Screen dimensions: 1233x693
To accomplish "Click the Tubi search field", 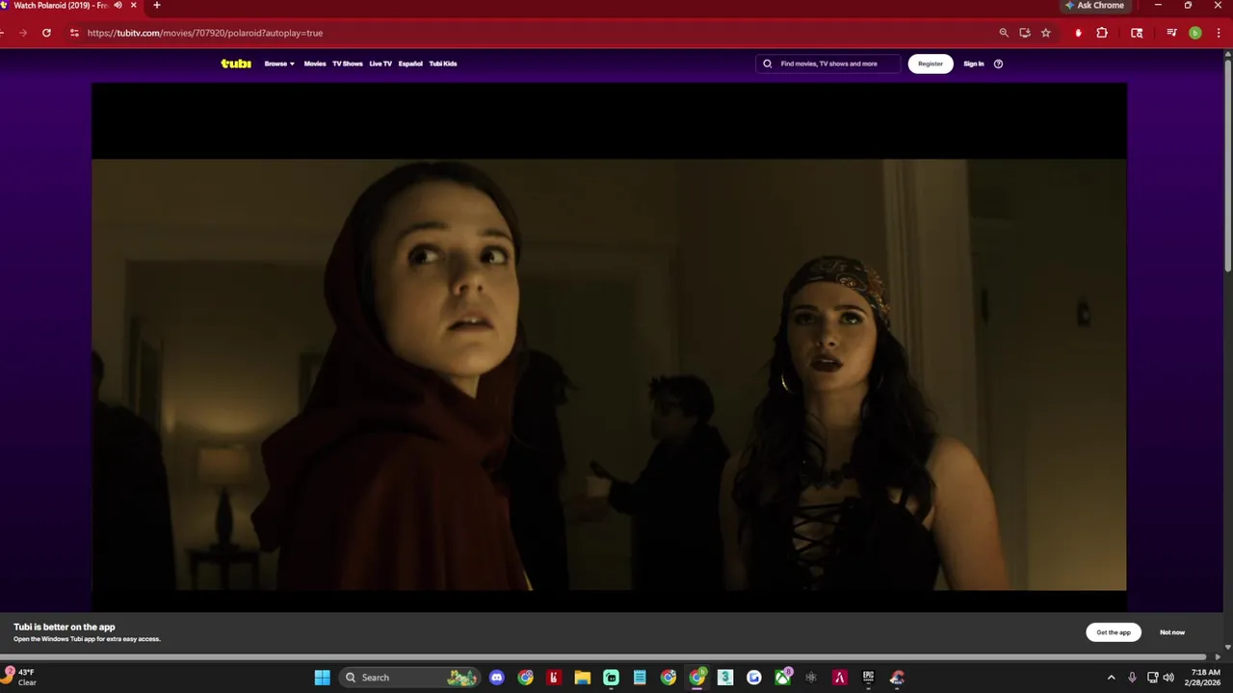I will point(828,64).
